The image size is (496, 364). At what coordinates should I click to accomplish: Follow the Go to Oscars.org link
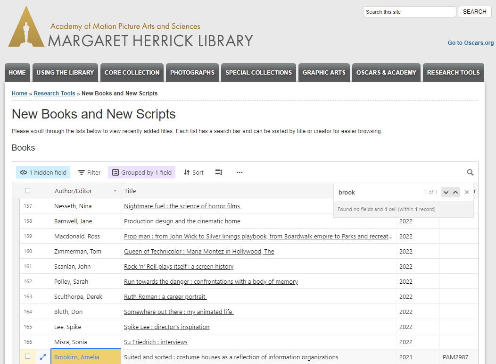click(471, 43)
